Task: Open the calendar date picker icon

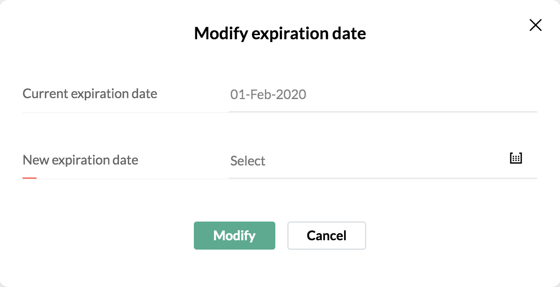Action: pos(516,158)
